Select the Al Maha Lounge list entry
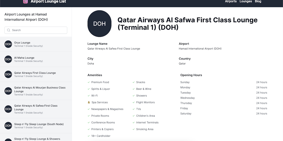Viewport: 283px width, 141px height. click(24, 58)
